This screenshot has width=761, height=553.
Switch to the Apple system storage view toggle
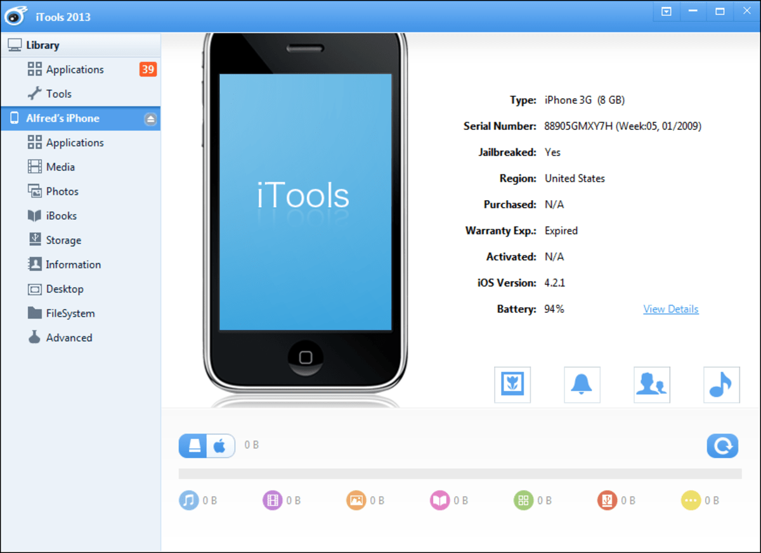coord(221,446)
